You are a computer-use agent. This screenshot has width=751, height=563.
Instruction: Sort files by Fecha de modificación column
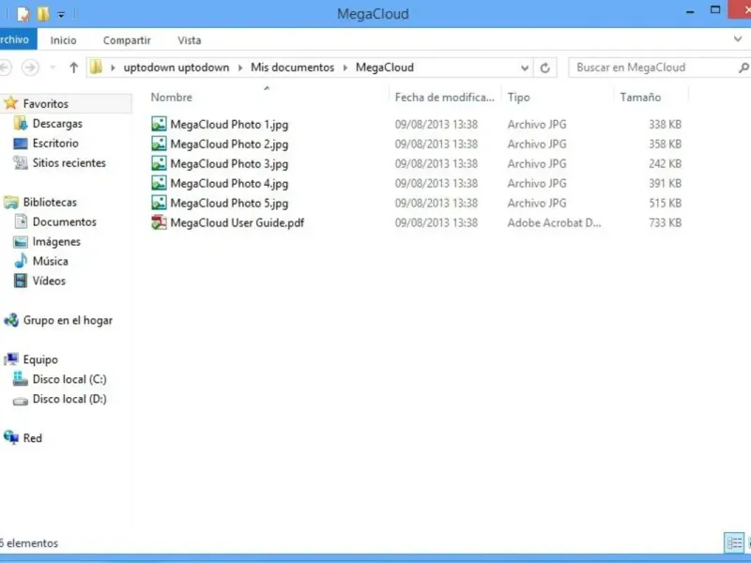(x=445, y=98)
